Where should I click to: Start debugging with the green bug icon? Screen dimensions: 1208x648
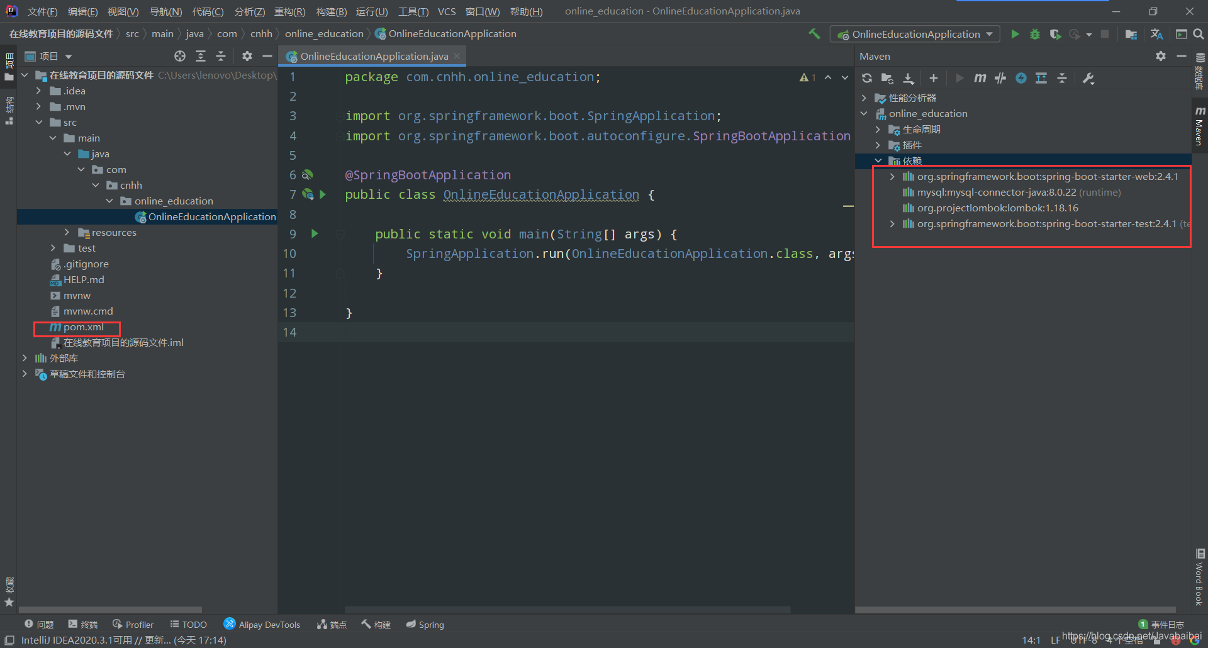click(x=1035, y=34)
